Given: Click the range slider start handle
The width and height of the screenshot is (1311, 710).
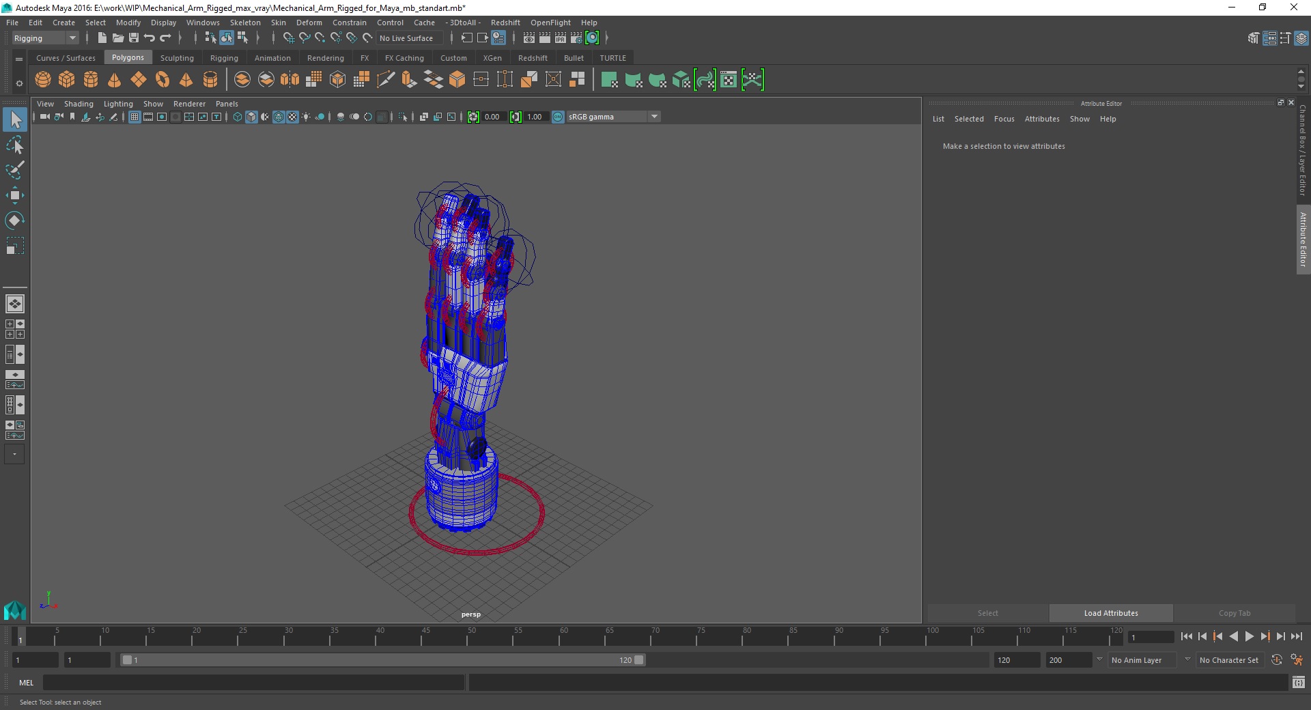Looking at the screenshot, I should coord(127,660).
